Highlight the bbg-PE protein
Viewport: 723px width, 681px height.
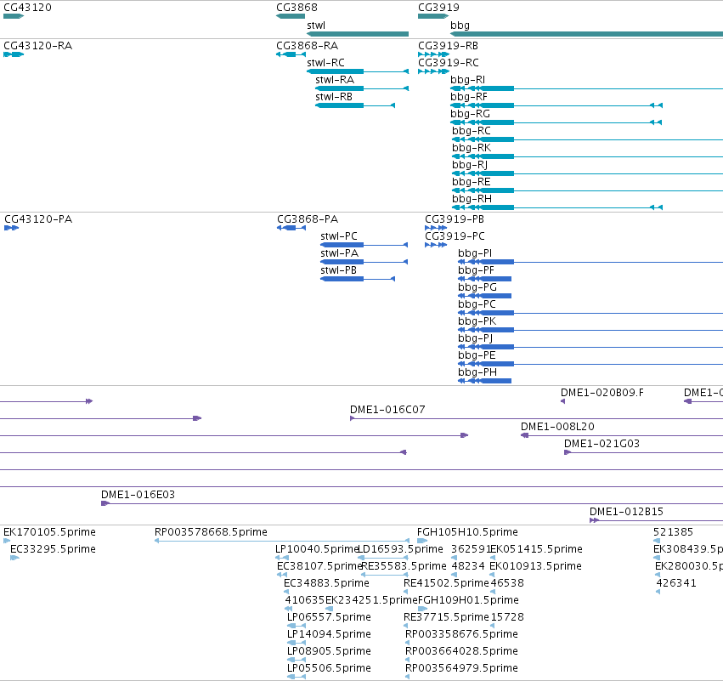[x=590, y=364]
